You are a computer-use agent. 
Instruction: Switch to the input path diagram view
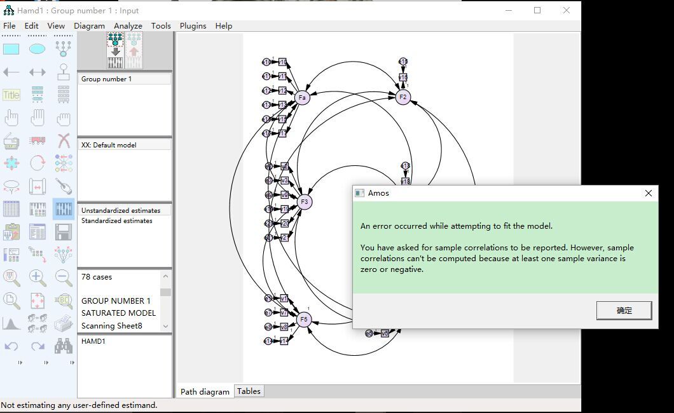(x=115, y=50)
